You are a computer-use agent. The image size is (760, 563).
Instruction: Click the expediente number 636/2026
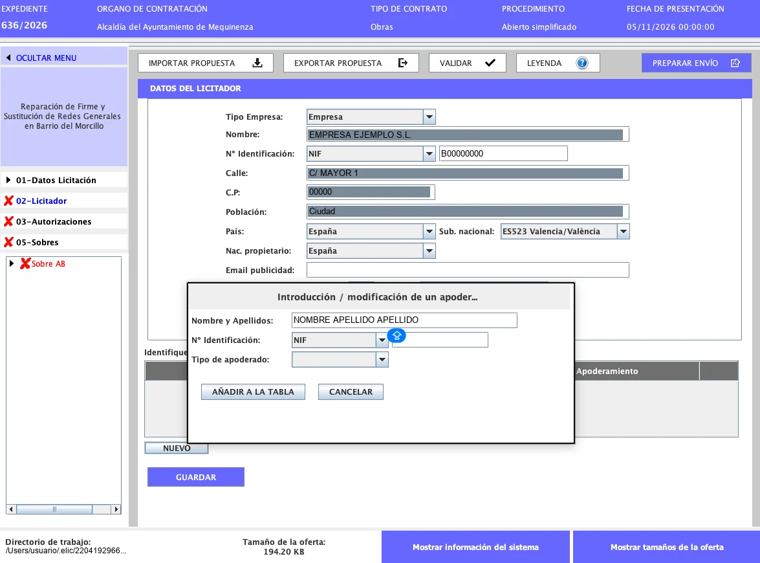(24, 25)
